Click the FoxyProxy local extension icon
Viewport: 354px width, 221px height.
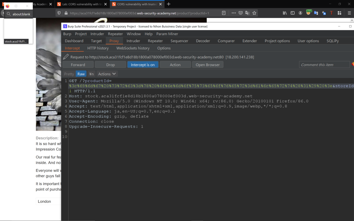pos(309,13)
